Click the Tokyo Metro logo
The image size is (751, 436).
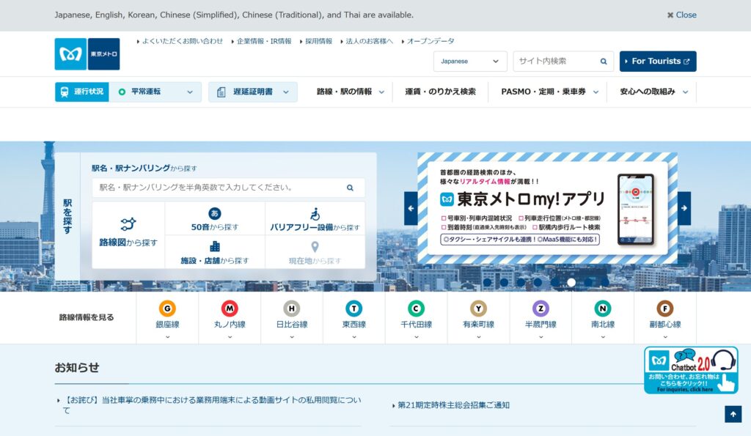coord(87,54)
